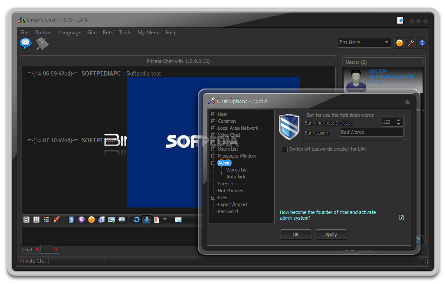The height and width of the screenshot is (283, 446).
Task: Select the Interface item in options tree
Action: tap(227, 142)
